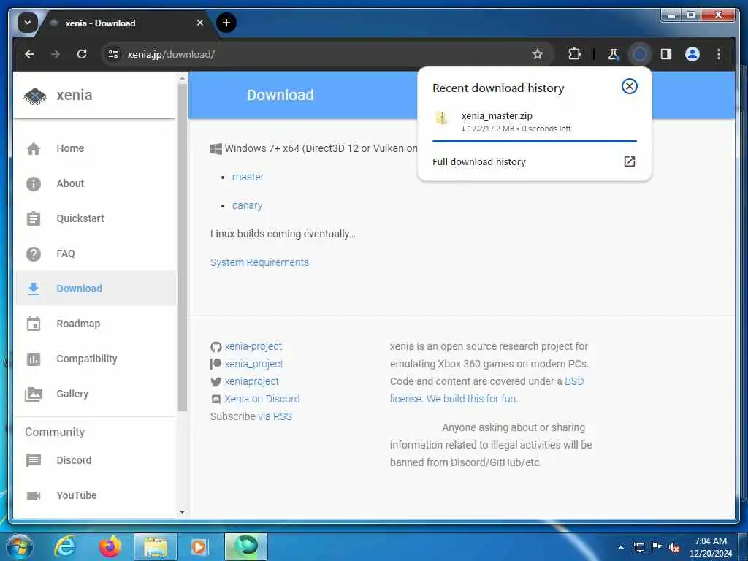
Task: Click the open-in-new-tab icon for download history
Action: coord(629,161)
